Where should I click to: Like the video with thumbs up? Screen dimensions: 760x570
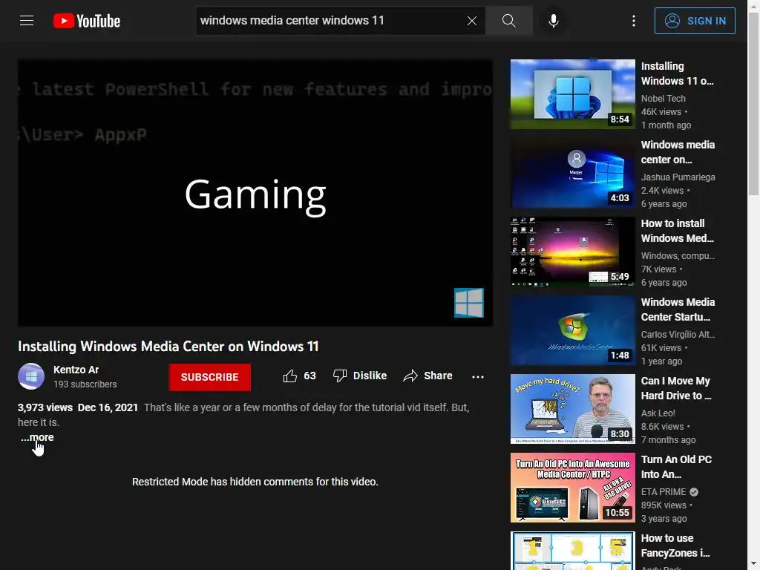299,376
